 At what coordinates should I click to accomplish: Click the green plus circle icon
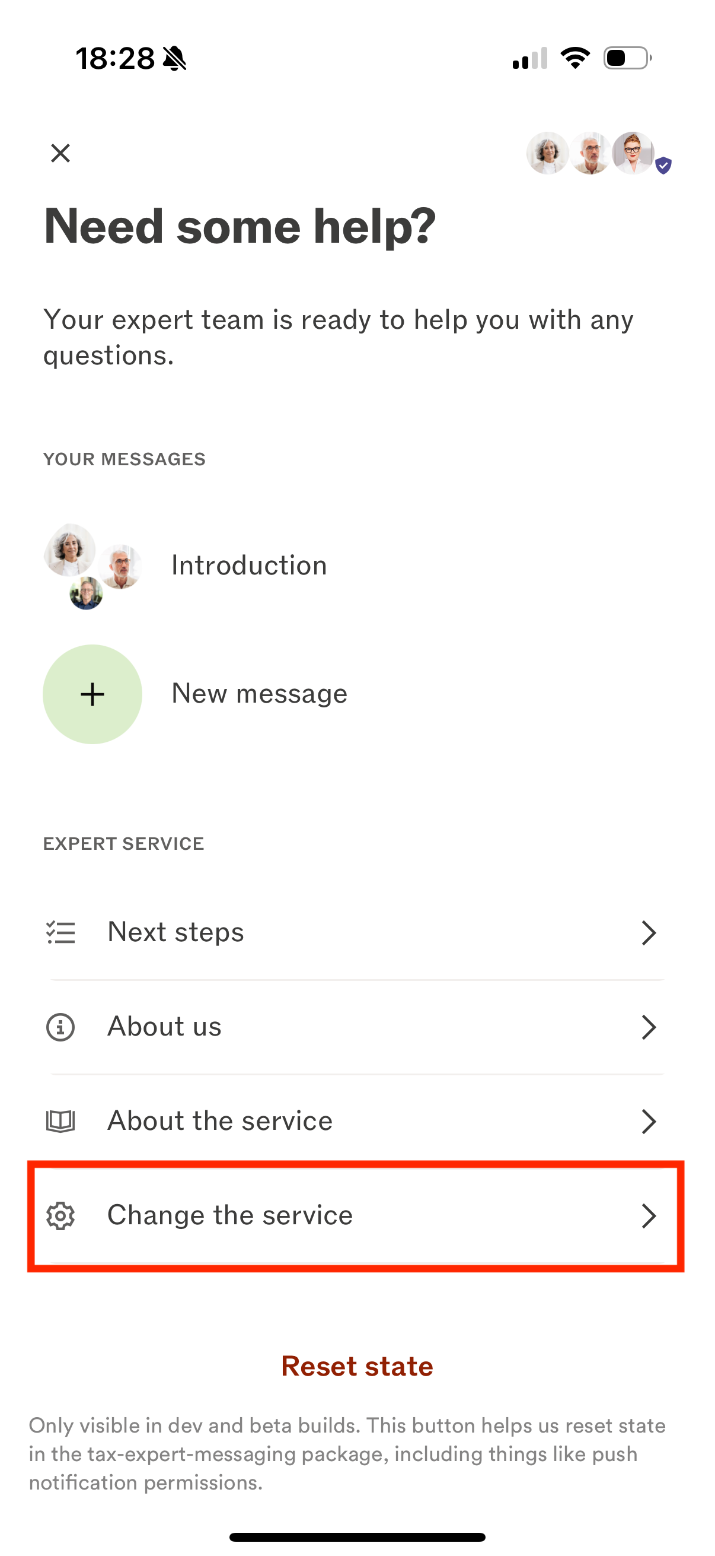pos(92,694)
